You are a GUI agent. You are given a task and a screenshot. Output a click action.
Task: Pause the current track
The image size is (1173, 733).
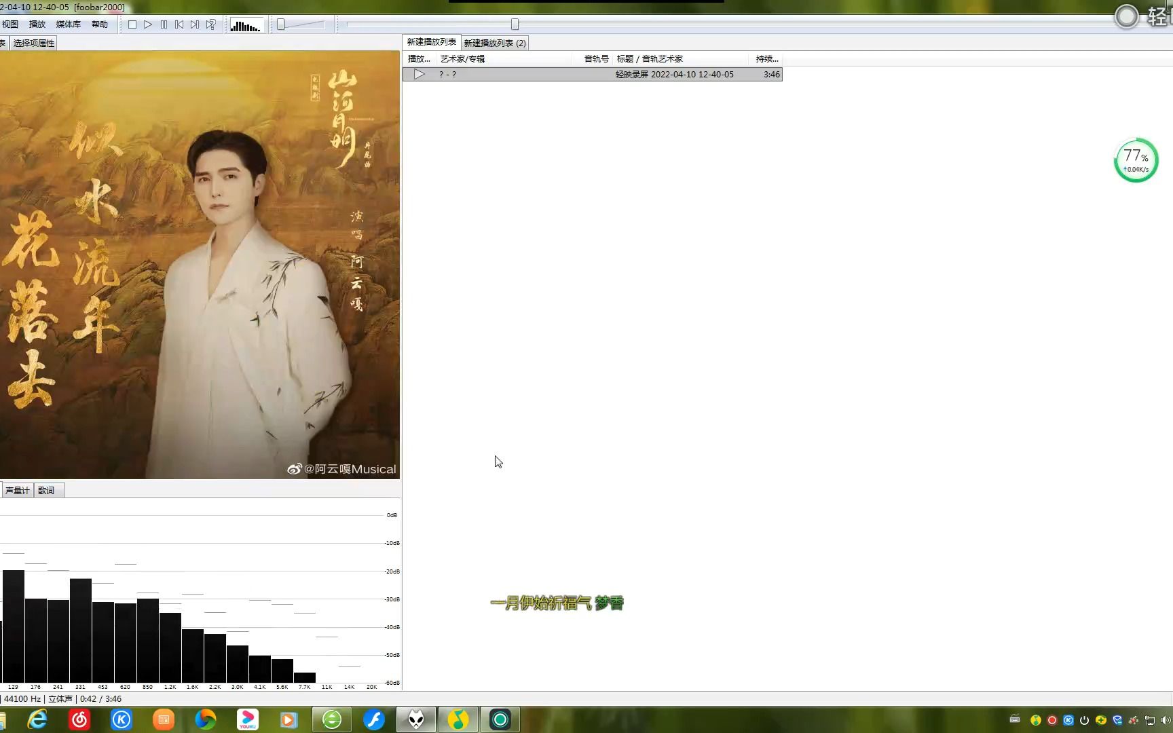click(x=164, y=24)
